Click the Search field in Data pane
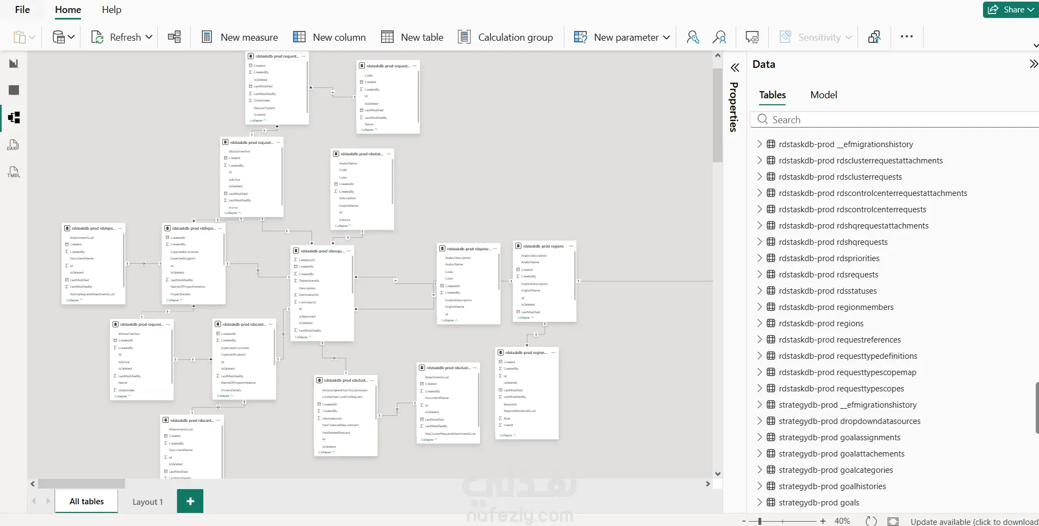This screenshot has width=1039, height=526. (894, 119)
